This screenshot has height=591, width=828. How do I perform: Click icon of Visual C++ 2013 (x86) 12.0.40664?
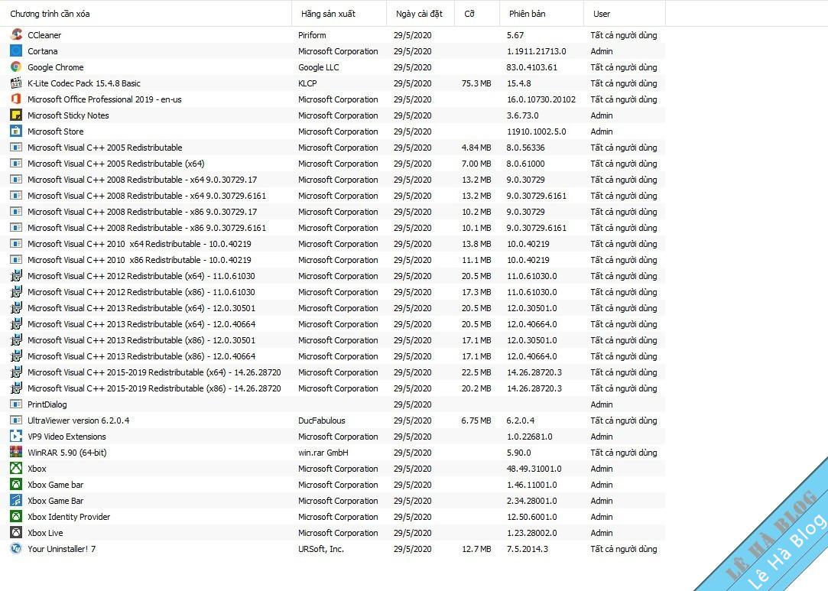pyautogui.click(x=16, y=356)
